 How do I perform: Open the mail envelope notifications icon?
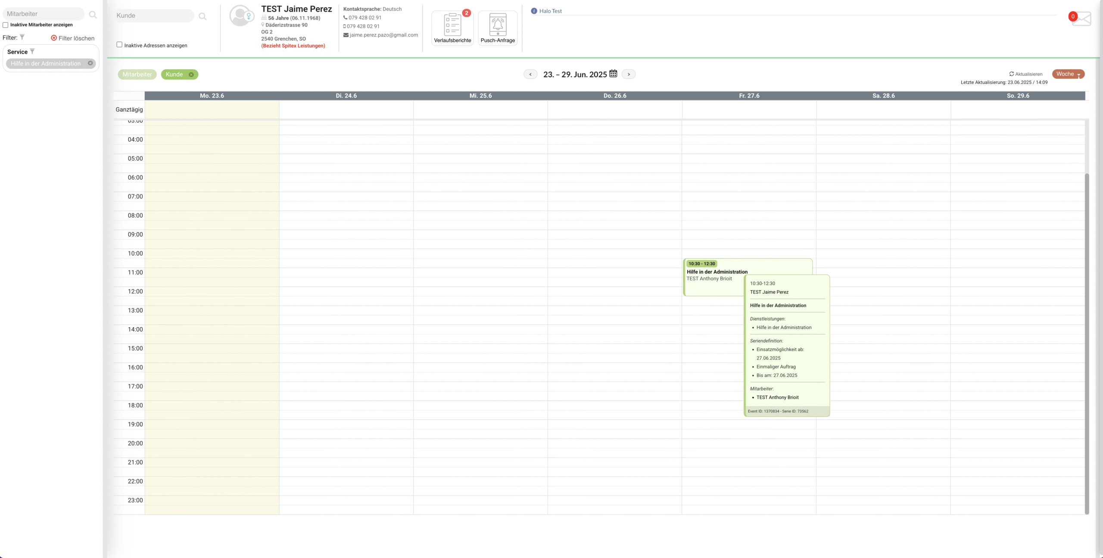pyautogui.click(x=1081, y=19)
